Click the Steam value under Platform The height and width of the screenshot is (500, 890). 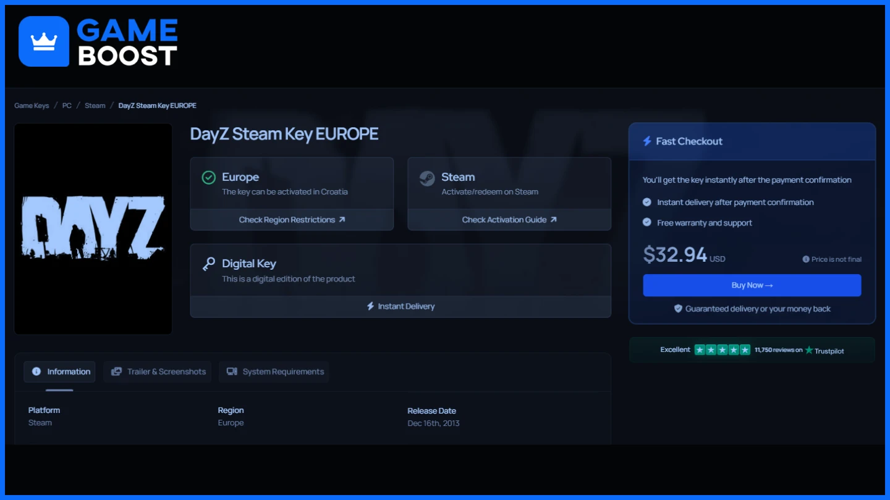pos(40,423)
